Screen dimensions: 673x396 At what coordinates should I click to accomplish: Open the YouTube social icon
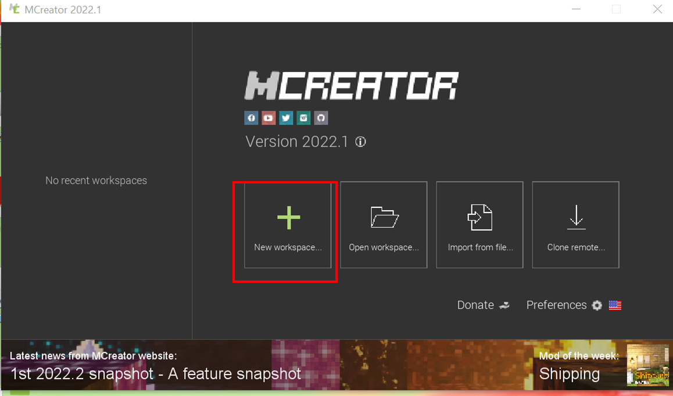269,118
